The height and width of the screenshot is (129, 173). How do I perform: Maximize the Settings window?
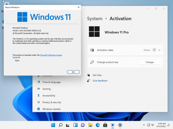pos(156,8)
